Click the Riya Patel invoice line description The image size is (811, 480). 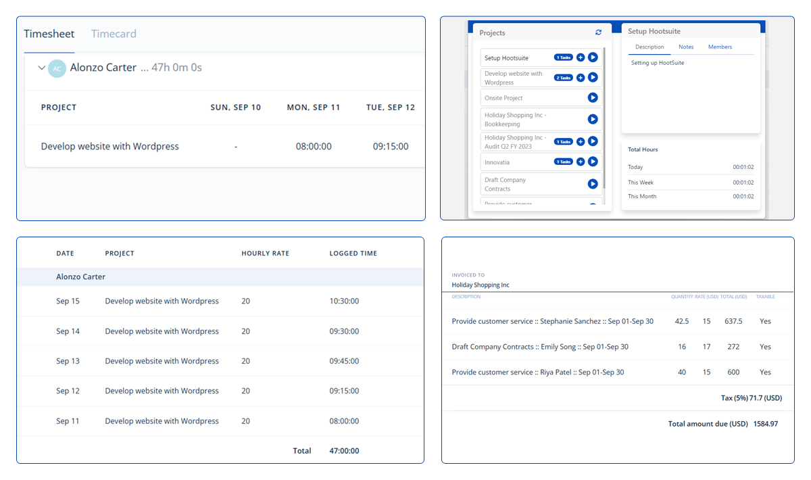pyautogui.click(x=538, y=372)
